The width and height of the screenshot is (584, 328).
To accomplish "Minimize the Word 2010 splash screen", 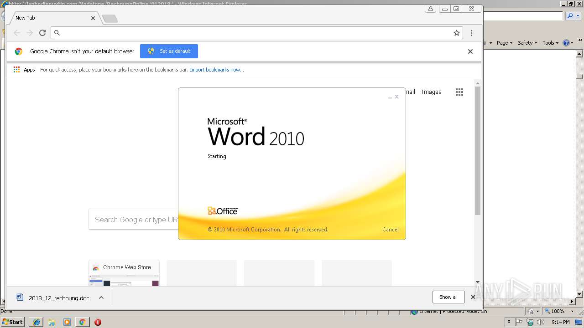I will 390,97.
